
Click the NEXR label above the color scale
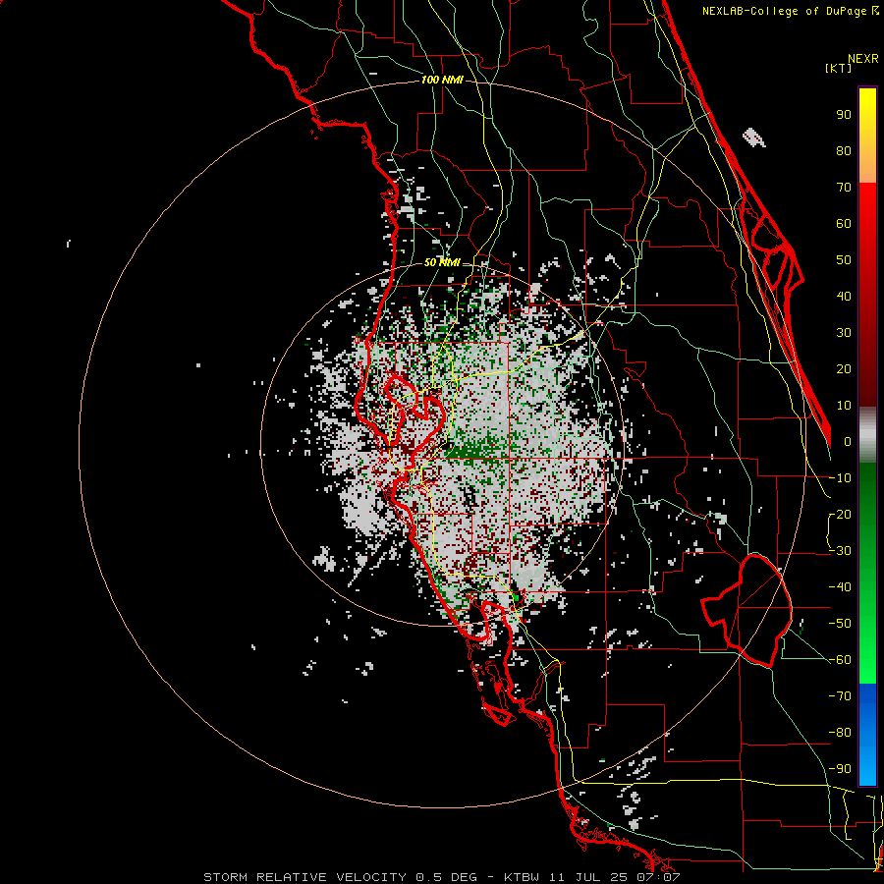[863, 59]
